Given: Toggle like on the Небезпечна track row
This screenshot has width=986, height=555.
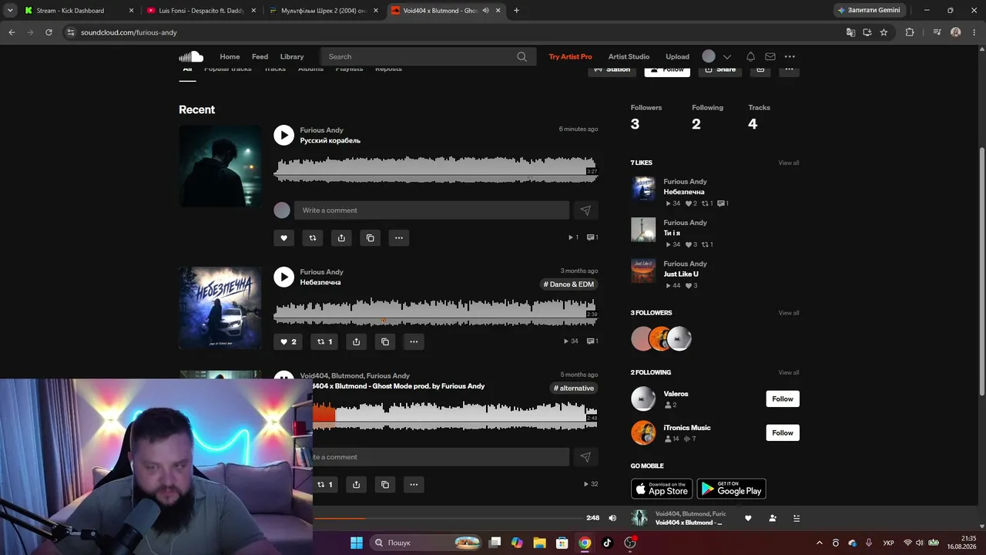Looking at the screenshot, I should [x=288, y=341].
